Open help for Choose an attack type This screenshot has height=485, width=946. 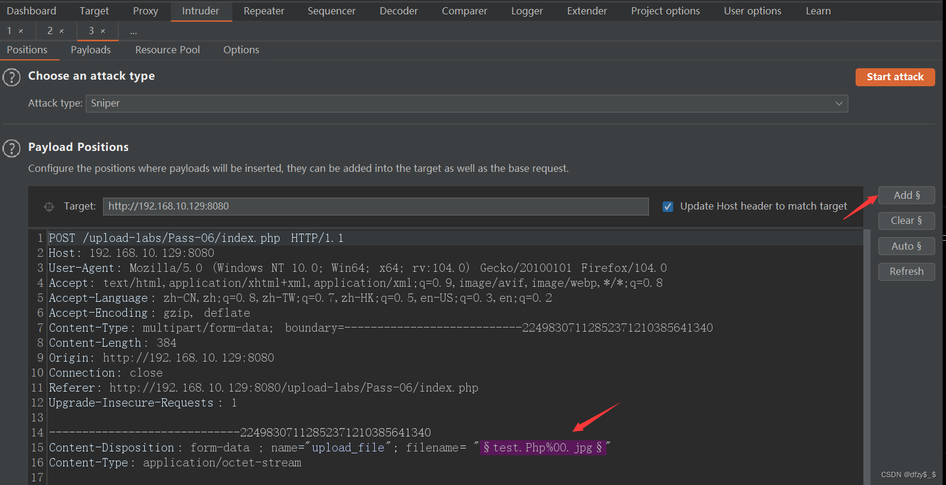tap(11, 77)
